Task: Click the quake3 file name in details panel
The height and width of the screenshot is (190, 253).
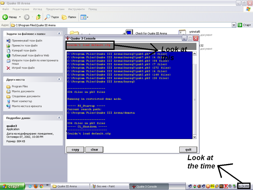Action: [x=12, y=126]
